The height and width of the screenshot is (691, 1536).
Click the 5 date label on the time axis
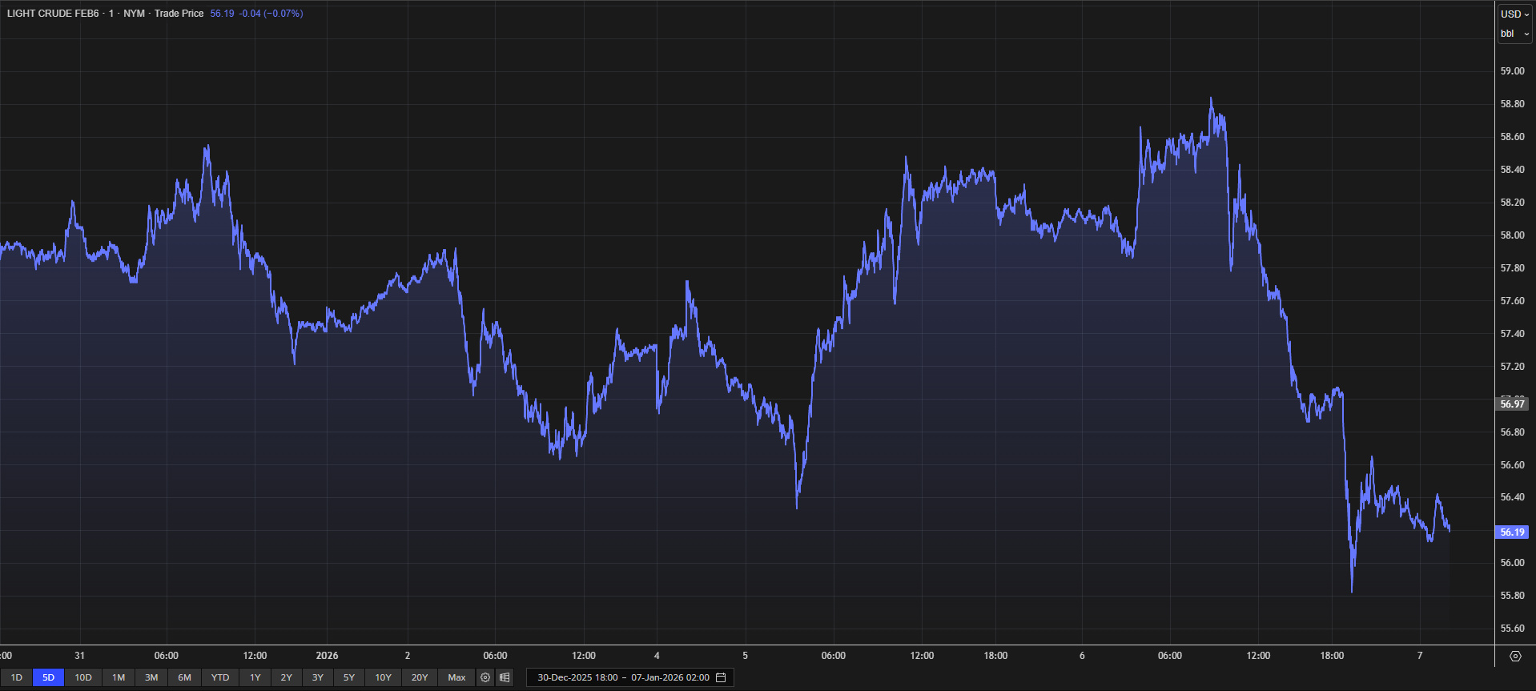click(x=745, y=656)
